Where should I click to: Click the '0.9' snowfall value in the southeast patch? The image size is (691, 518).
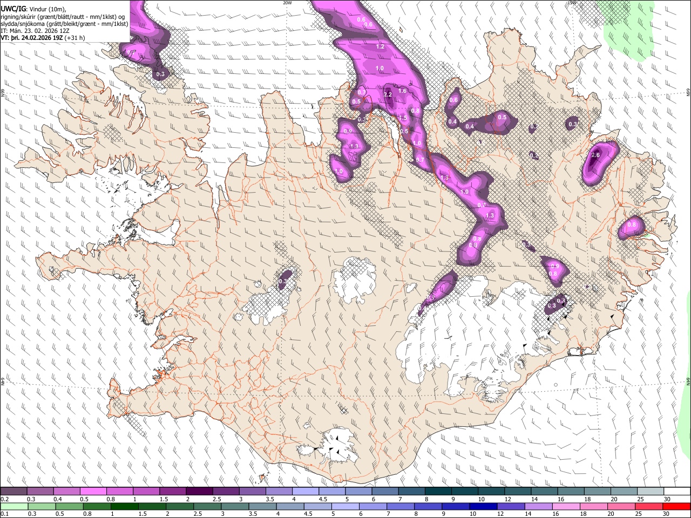click(x=554, y=267)
